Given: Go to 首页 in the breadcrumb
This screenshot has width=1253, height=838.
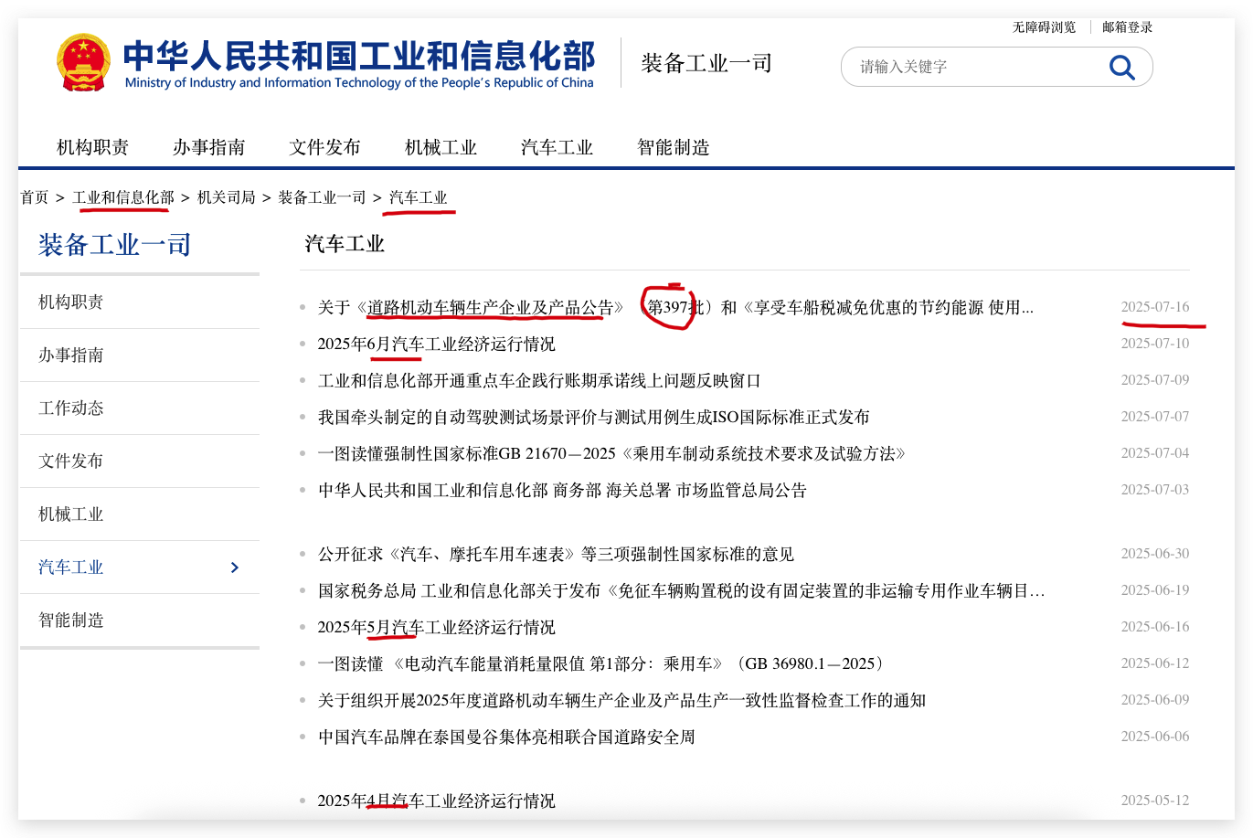Looking at the screenshot, I should point(35,197).
